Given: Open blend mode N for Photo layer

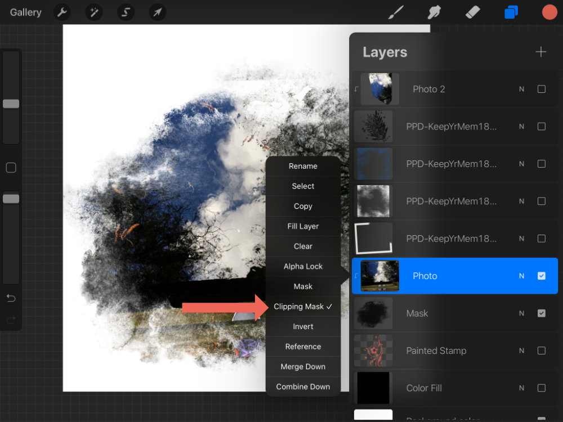Looking at the screenshot, I should coord(522,276).
